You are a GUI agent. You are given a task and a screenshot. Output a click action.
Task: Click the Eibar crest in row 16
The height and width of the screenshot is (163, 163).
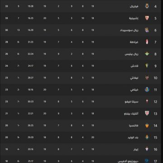[x=147, y=149]
